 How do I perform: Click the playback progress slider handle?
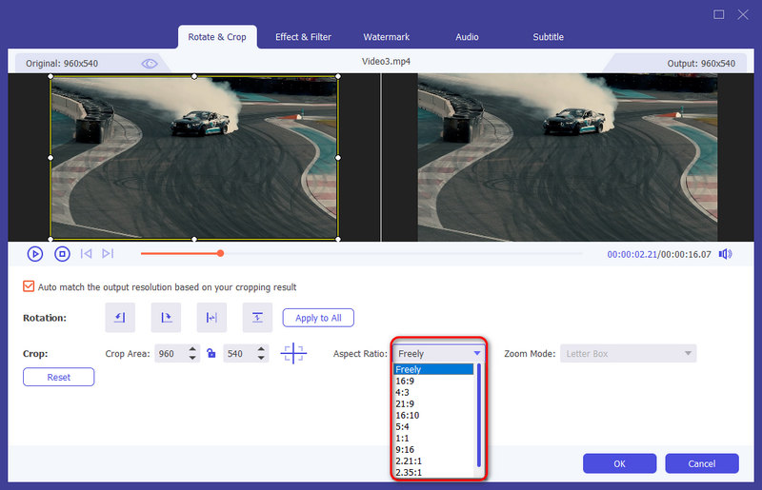coord(220,253)
